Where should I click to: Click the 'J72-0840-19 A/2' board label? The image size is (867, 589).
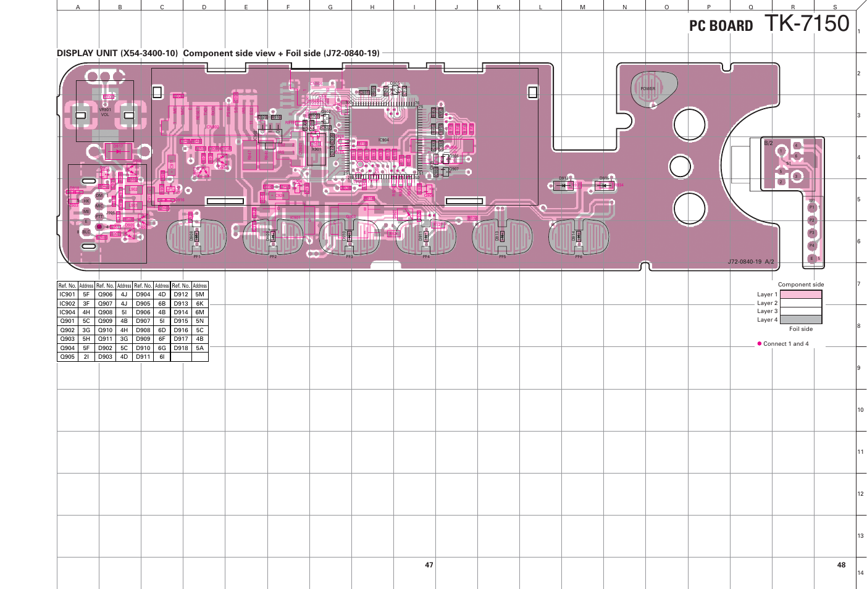(750, 262)
